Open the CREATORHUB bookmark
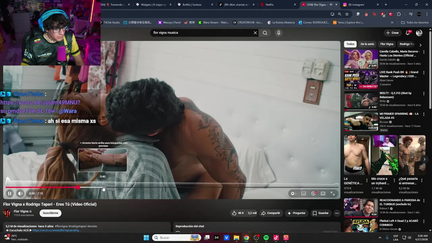Screen dimensions: 432x243 (248, 23)
